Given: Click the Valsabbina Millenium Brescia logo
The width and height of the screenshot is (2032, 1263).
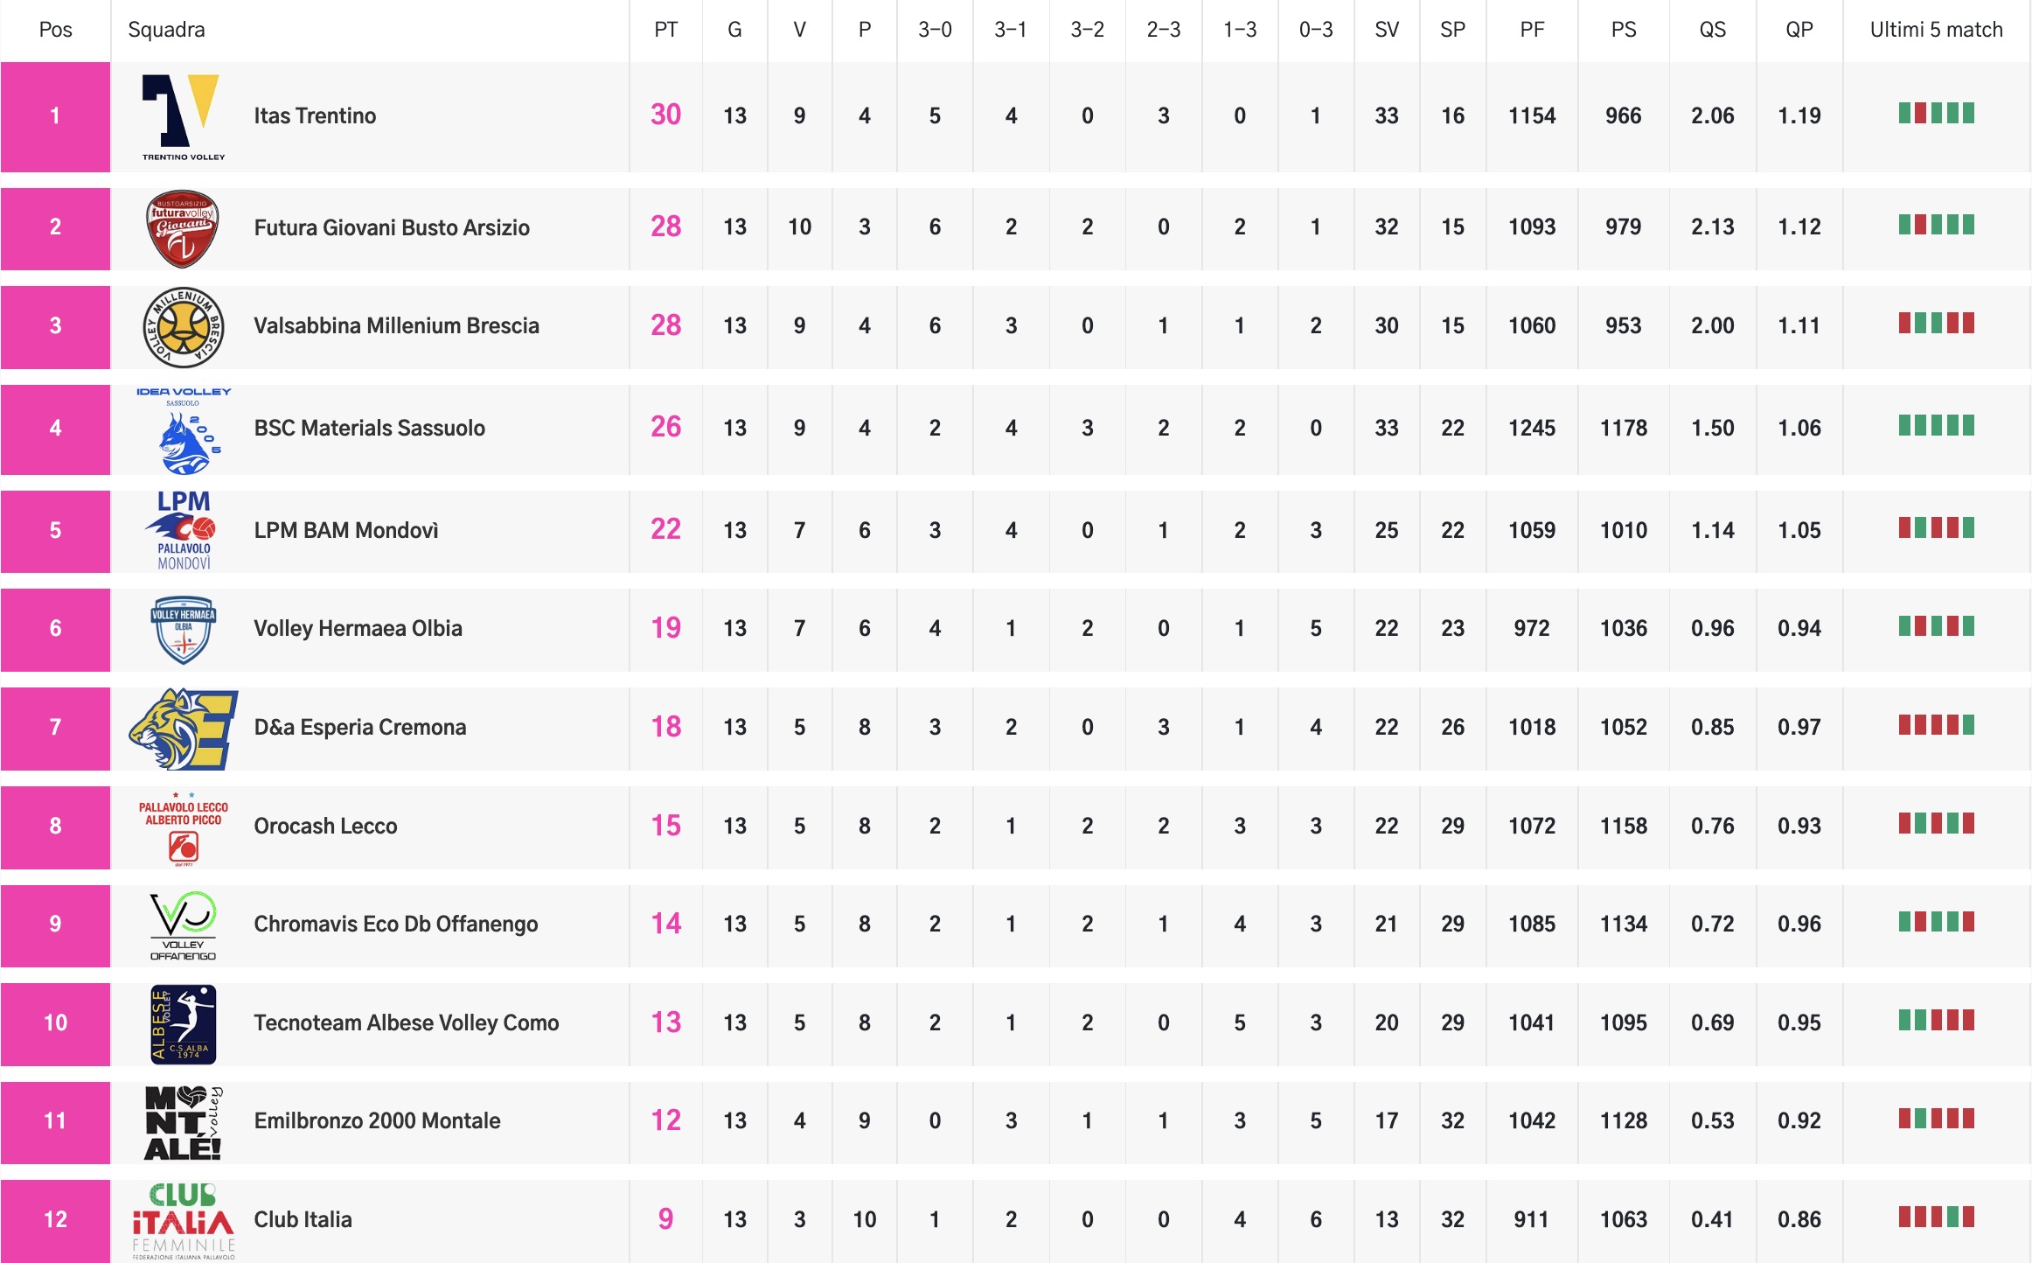Looking at the screenshot, I should click(x=183, y=327).
